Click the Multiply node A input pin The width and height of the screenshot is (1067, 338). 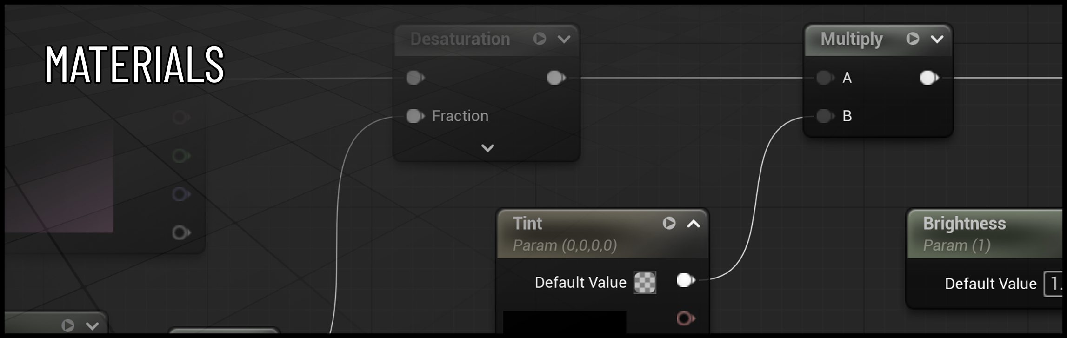click(x=825, y=78)
